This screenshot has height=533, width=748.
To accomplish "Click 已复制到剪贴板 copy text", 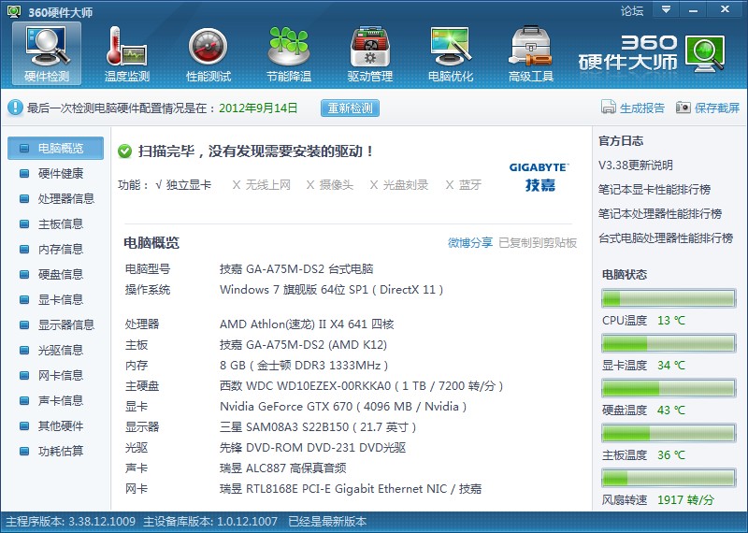I will click(538, 243).
